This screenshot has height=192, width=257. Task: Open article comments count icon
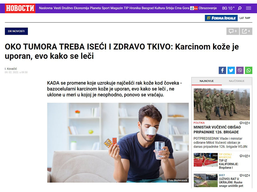click(x=233, y=31)
